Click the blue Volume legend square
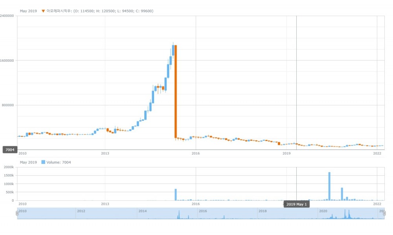393x235 pixels. tap(43, 162)
